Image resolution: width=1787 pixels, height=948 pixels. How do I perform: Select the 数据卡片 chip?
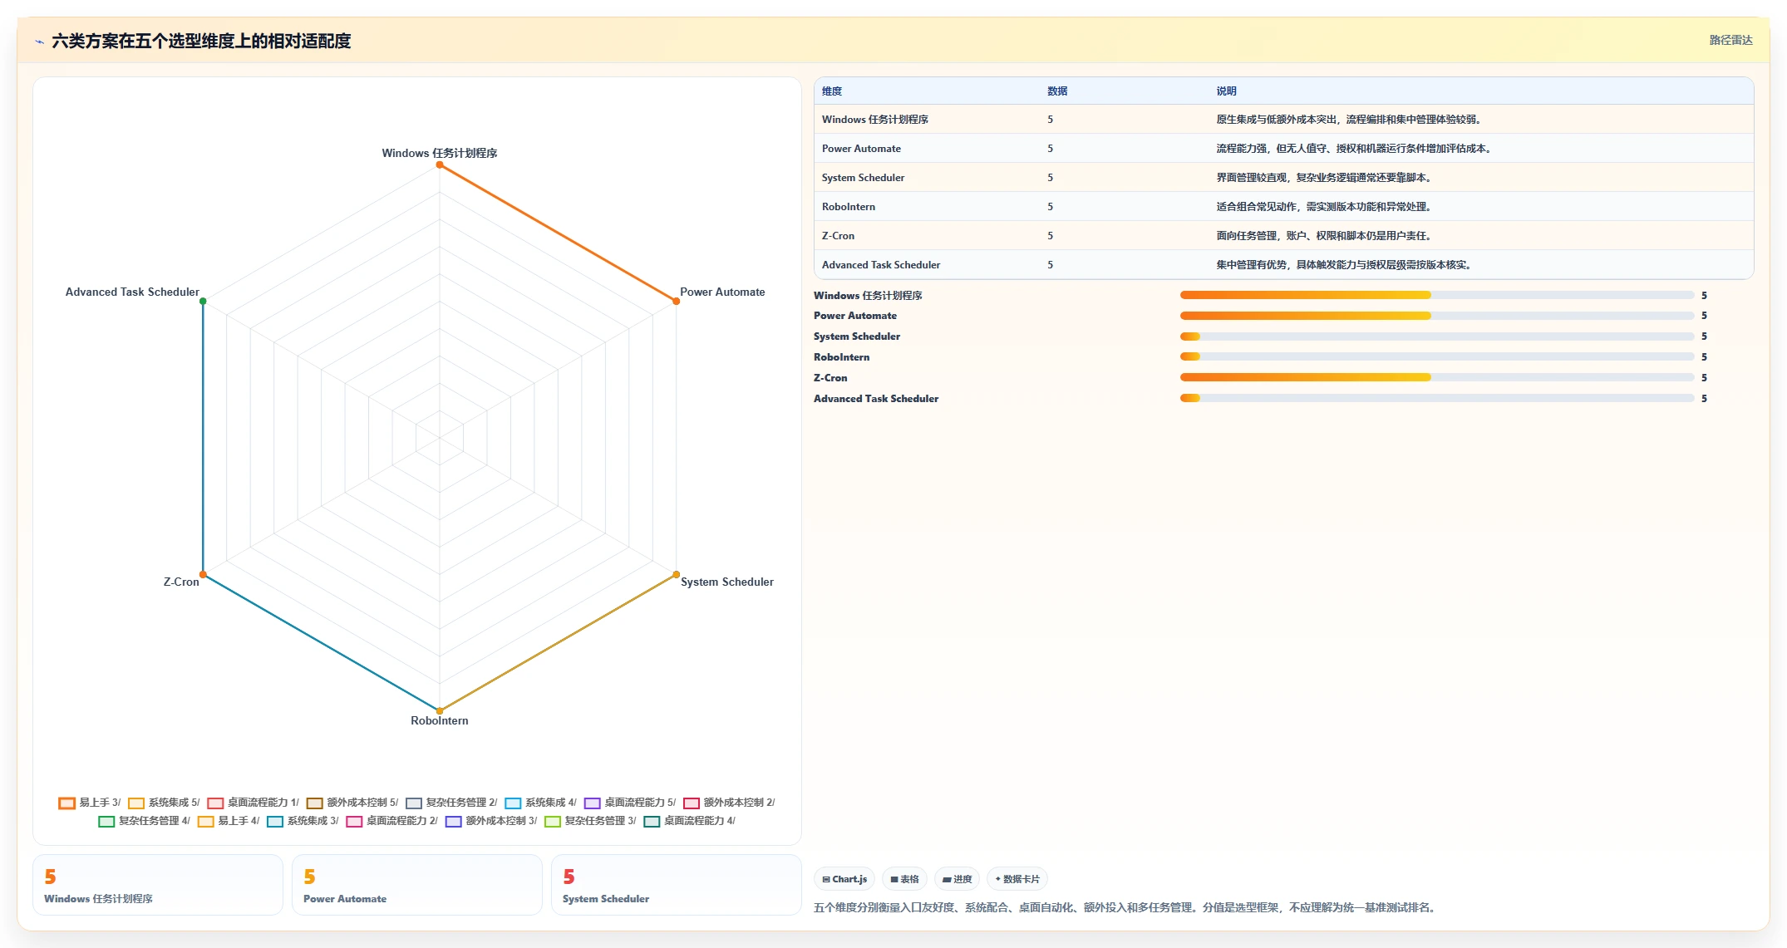1017,879
